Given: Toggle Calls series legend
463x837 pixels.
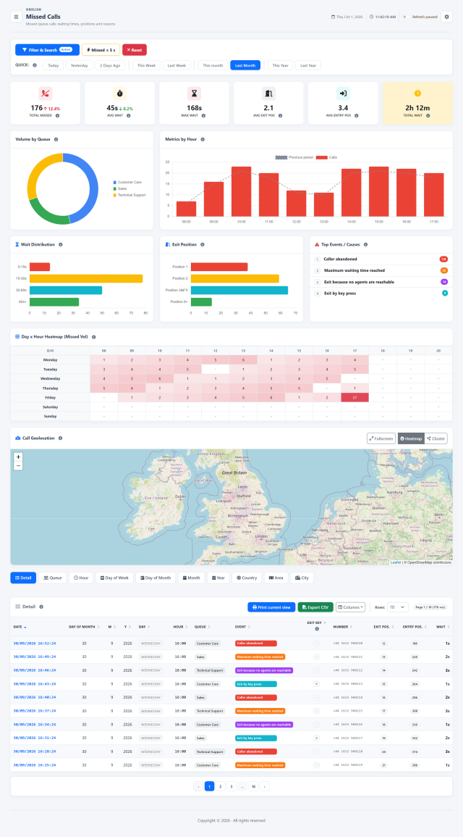Looking at the screenshot, I should pyautogui.click(x=326, y=157).
